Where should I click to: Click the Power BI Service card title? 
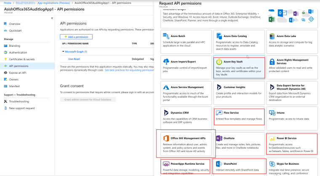click(x=287, y=138)
